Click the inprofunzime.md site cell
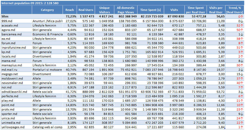The height and width of the screenshot is (130, 245). pos(16,48)
